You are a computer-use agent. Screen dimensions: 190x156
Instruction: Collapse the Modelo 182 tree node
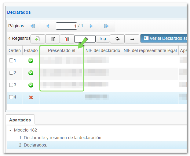point(11,130)
